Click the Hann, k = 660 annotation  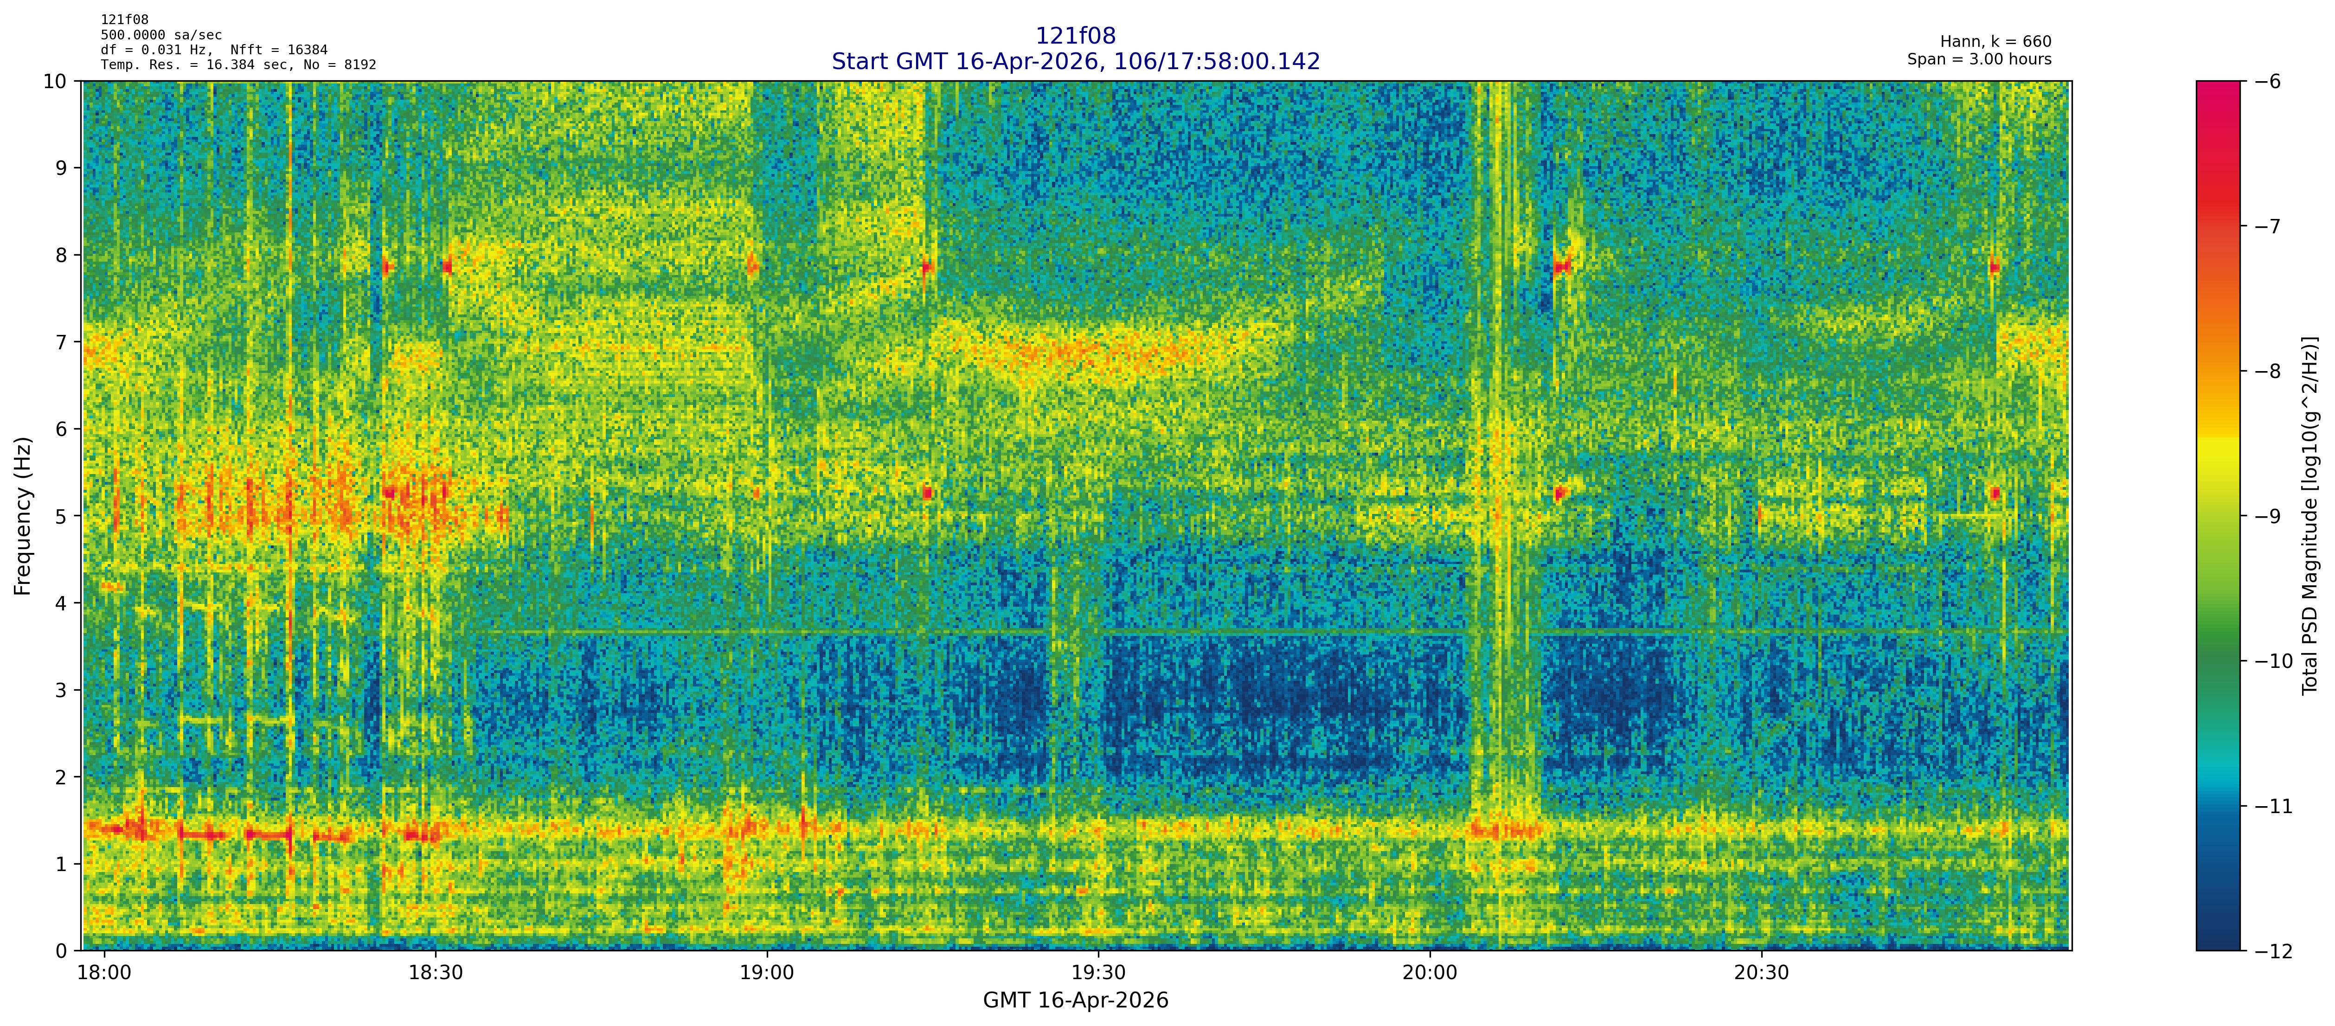tap(1995, 42)
